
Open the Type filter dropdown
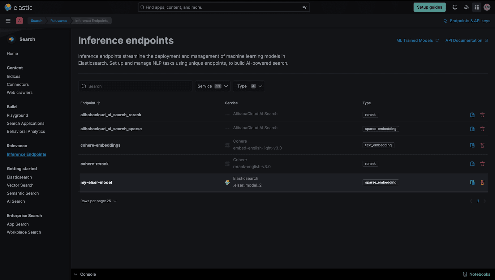(249, 86)
